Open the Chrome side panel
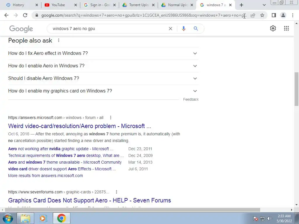299x224 pixels. pos(274,15)
